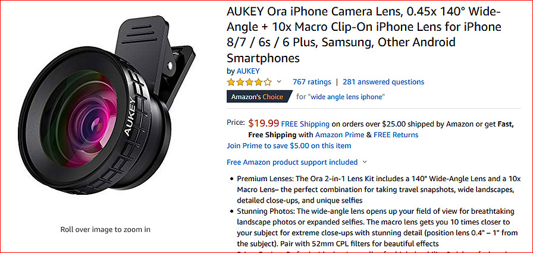Click the star rating icons
This screenshot has height=253, width=533.
click(249, 82)
